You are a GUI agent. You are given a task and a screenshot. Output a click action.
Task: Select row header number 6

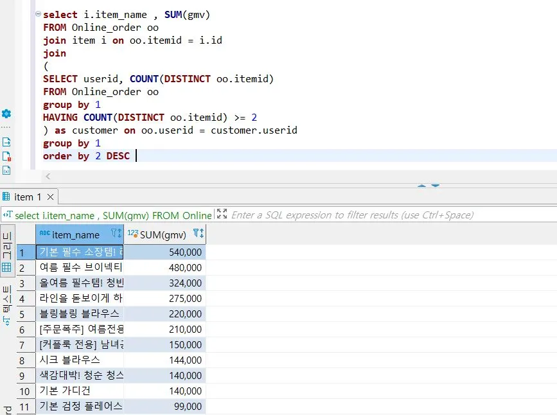click(x=26, y=330)
